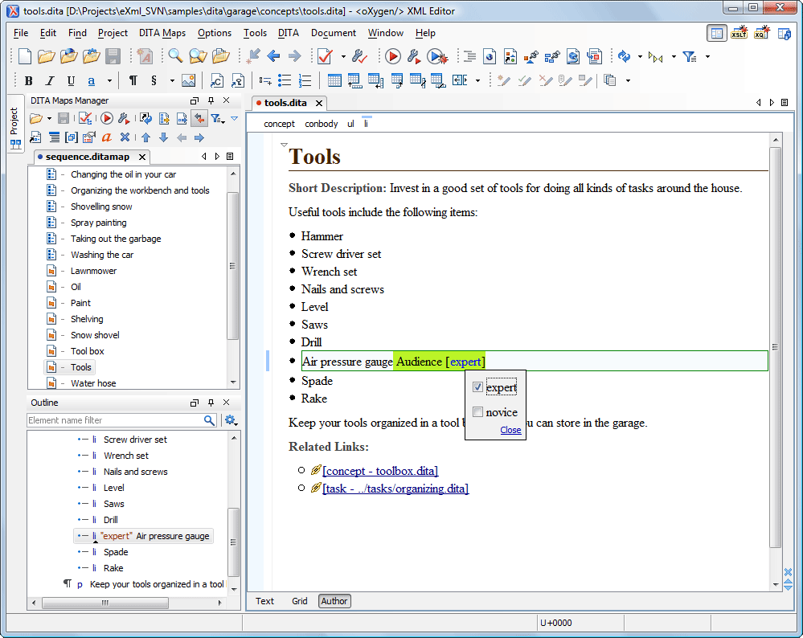This screenshot has width=803, height=638.
Task: Close the tools.dita editor tab
Action: click(x=319, y=103)
